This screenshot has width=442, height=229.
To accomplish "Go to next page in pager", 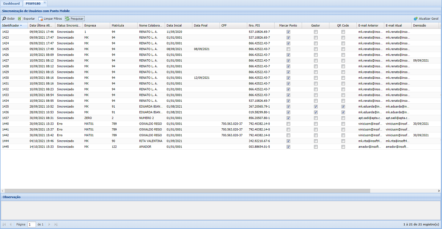I will (x=49, y=224).
